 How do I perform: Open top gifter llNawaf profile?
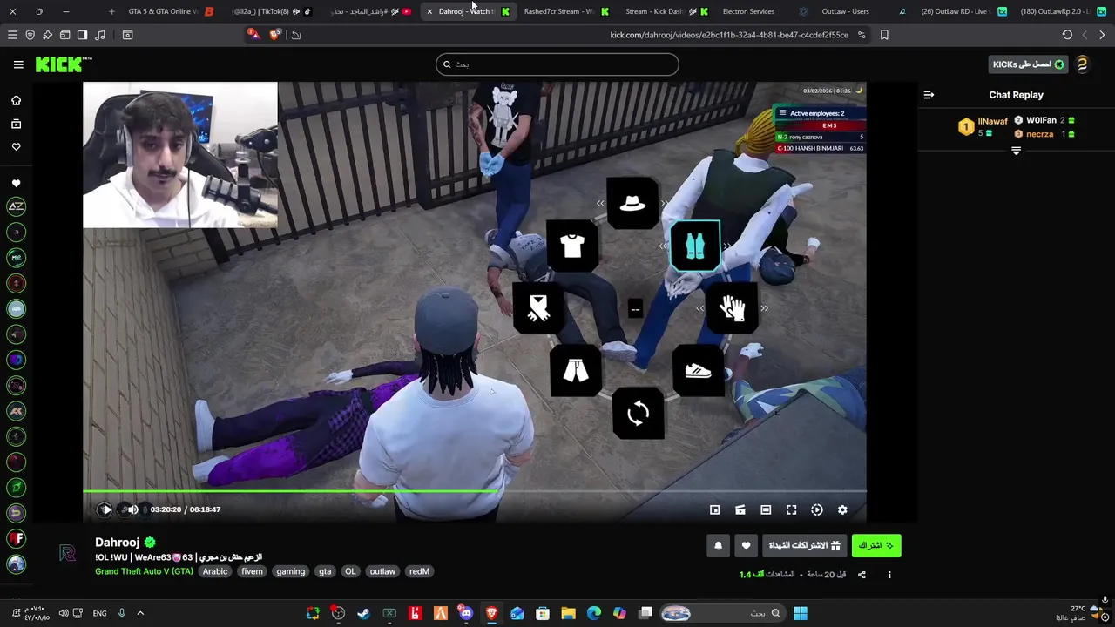[983, 127]
